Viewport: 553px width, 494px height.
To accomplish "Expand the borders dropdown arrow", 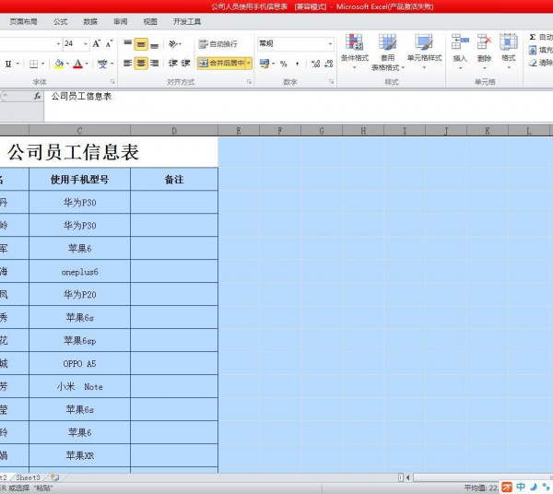I will pos(43,64).
